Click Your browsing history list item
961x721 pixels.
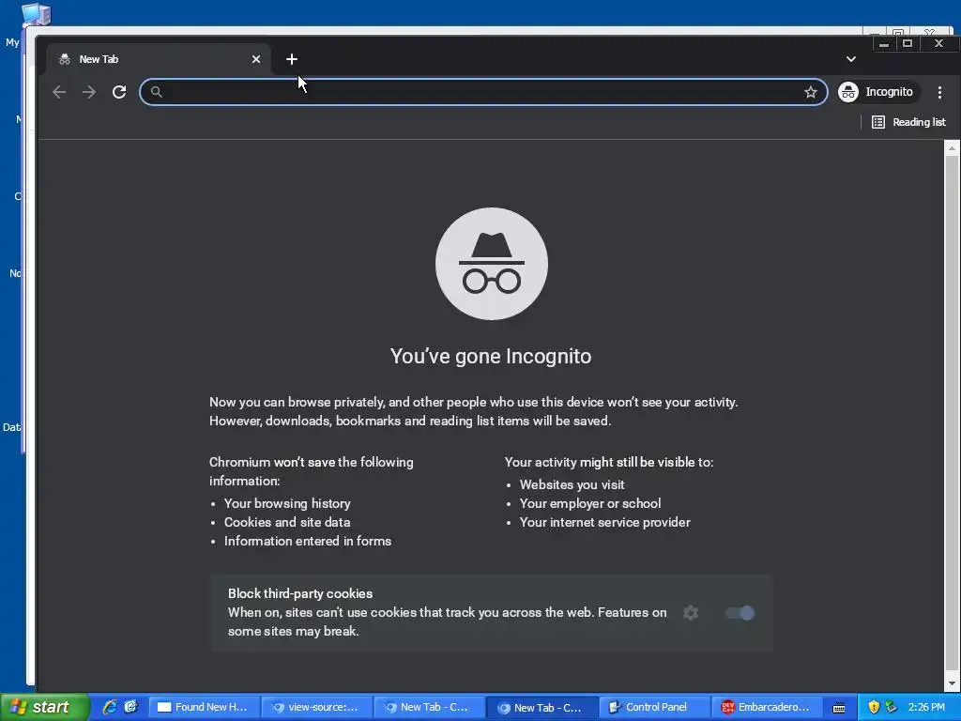coord(287,503)
